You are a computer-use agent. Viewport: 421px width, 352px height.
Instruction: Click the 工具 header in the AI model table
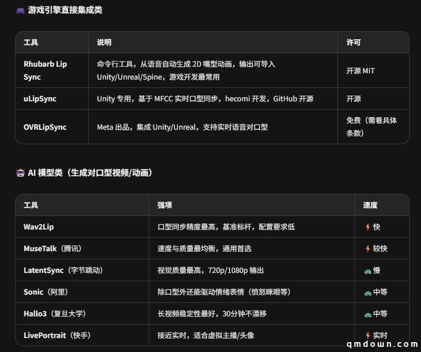coord(31,205)
